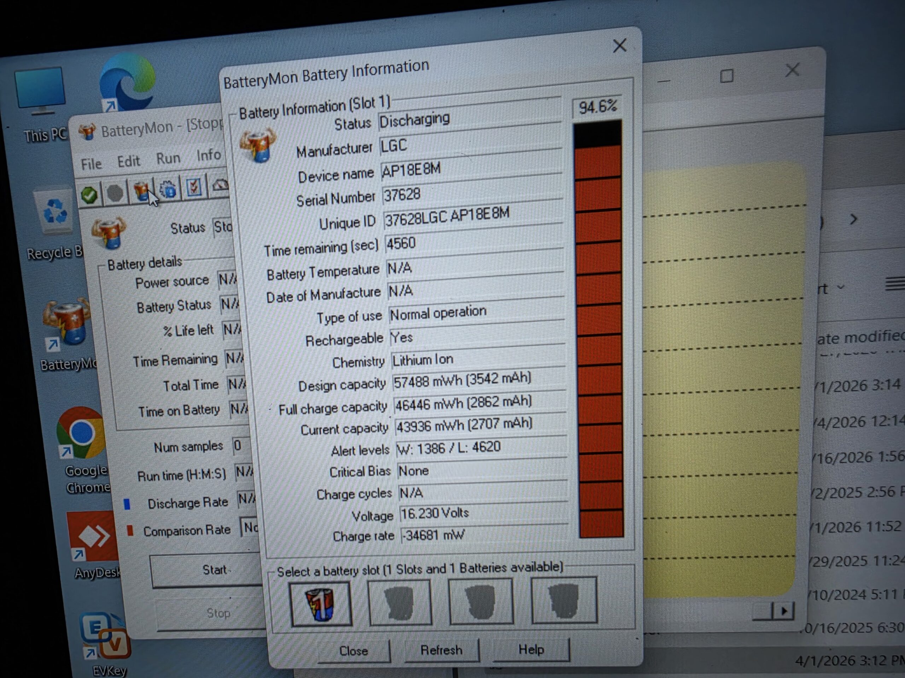Click the Charge rate value -34681 mW
This screenshot has height=678, width=905.
[485, 535]
